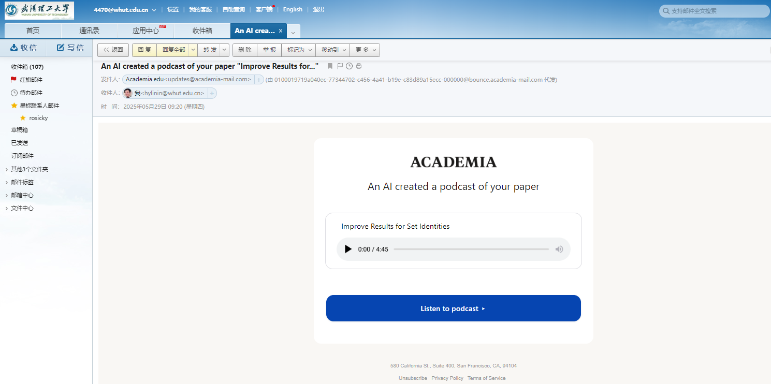This screenshot has height=384, width=771.
Task: Click the recipient avatar photo
Action: pos(128,93)
